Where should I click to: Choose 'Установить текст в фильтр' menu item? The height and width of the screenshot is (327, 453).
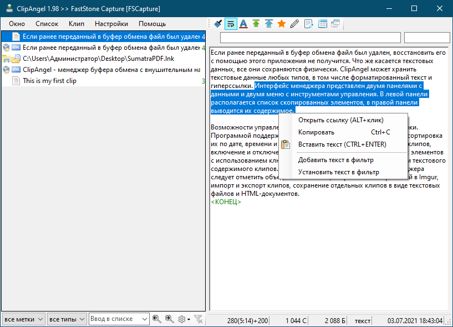pyautogui.click(x=343, y=172)
